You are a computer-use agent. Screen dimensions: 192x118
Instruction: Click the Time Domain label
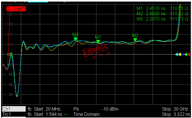coord(86,114)
